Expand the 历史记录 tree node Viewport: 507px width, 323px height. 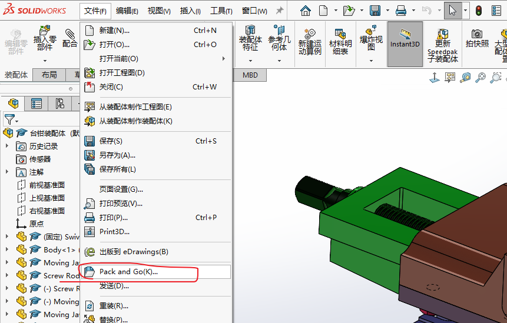click(x=7, y=146)
